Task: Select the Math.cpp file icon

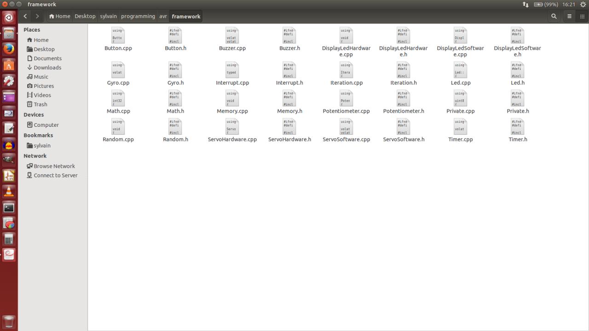Action: [x=118, y=98]
